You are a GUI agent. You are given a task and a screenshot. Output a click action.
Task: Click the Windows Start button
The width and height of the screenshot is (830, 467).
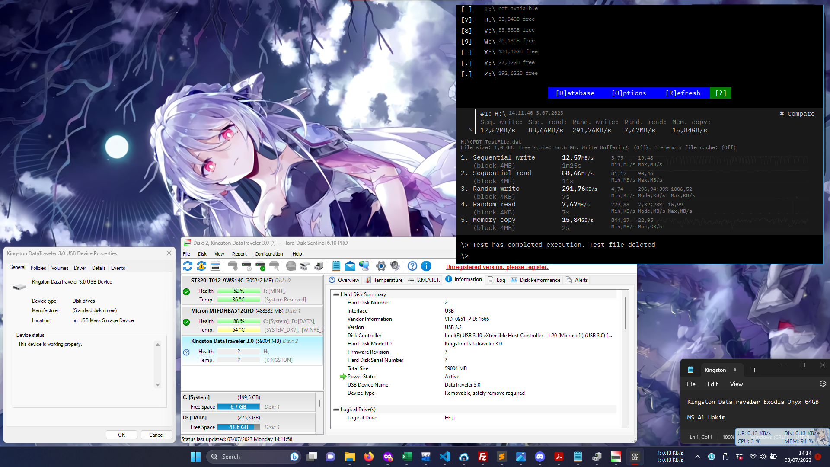[195, 457]
